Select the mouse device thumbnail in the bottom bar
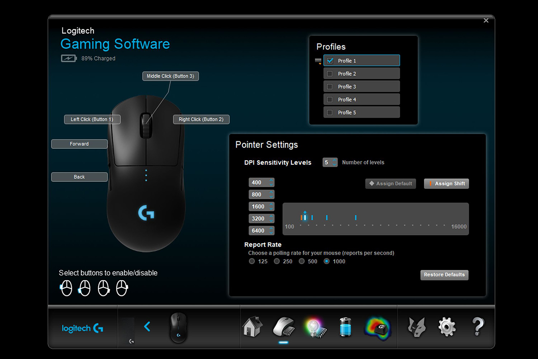Screen dimensions: 538x359 coord(178,327)
